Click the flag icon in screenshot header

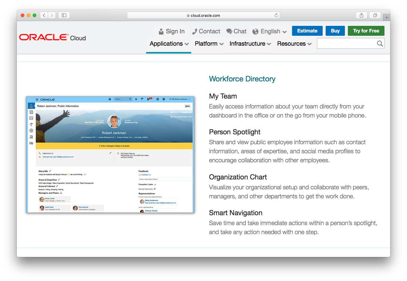142,99
